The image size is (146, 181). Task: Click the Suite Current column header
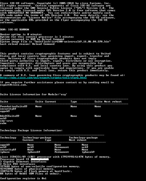tap(46, 102)
